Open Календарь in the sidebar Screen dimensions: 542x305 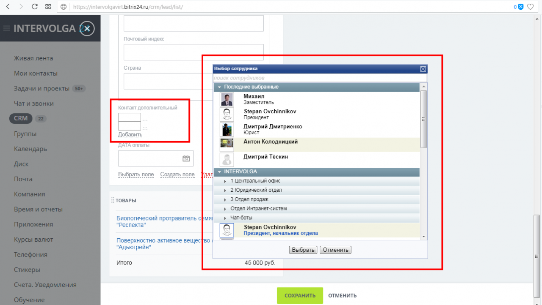(x=30, y=149)
